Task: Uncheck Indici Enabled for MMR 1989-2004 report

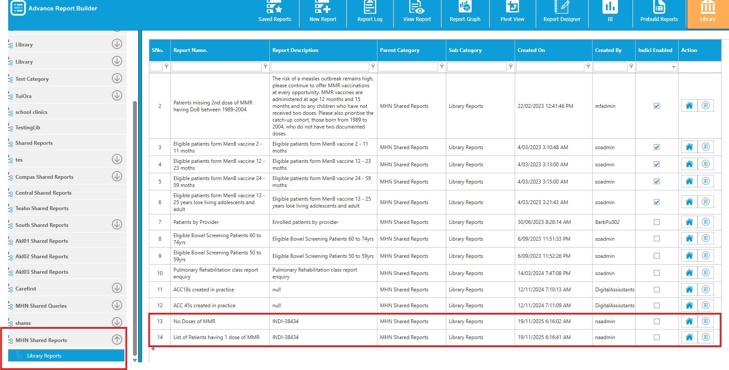Action: tap(656, 106)
